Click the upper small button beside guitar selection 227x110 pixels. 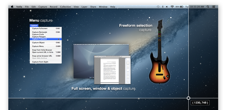pos(169,19)
